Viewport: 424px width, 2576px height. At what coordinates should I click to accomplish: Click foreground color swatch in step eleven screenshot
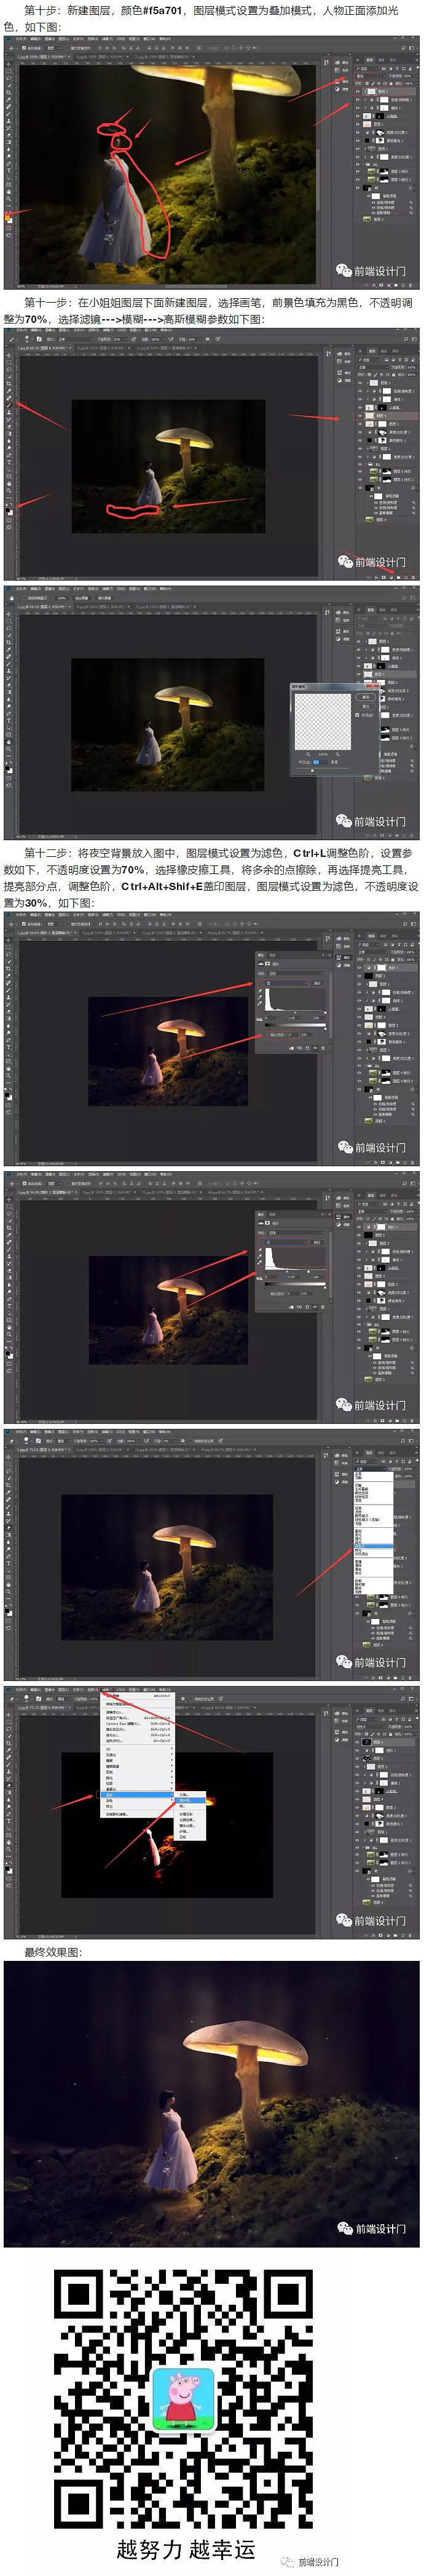click(7, 510)
